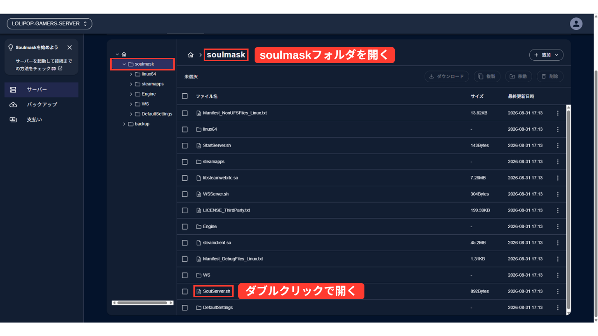Open kebab menu for Manifest_DebugFiles_Linux.txt row
Image resolution: width=598 pixels, height=336 pixels.
point(558,259)
